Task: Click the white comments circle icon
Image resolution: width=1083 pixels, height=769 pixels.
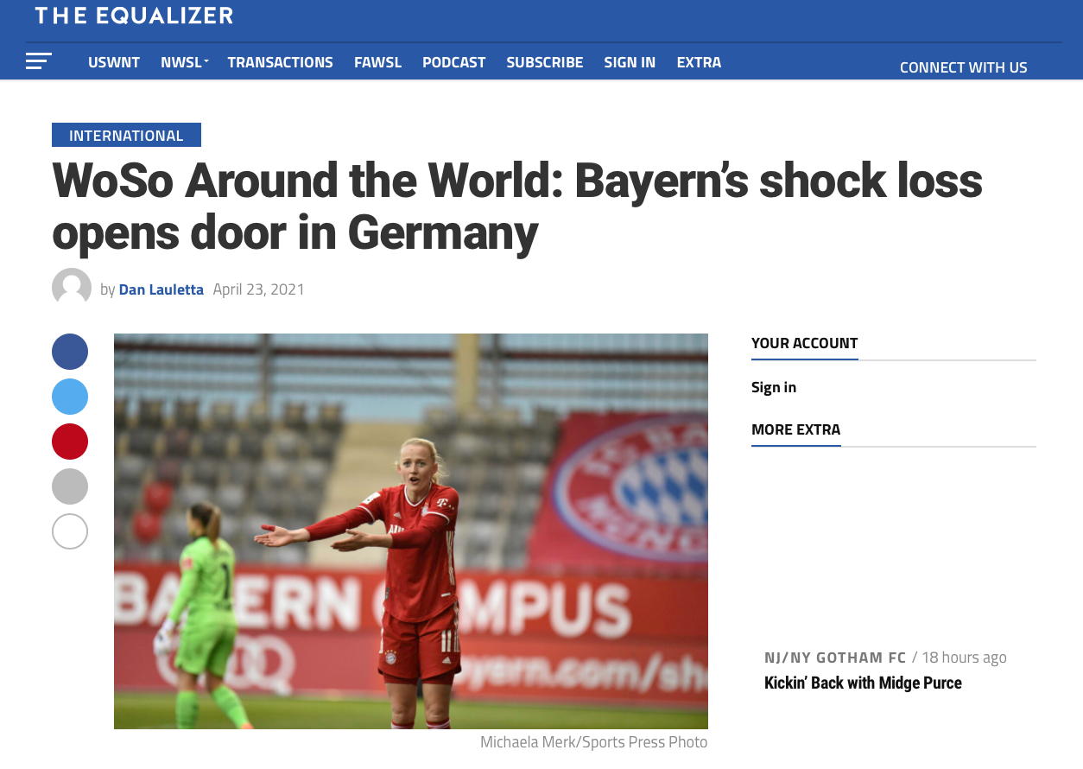Action: pyautogui.click(x=70, y=531)
